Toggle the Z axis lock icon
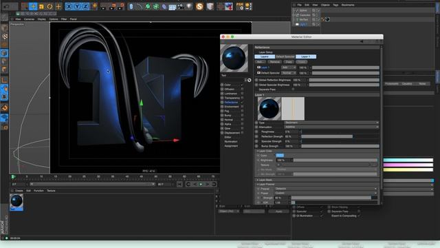 tap(85, 6)
